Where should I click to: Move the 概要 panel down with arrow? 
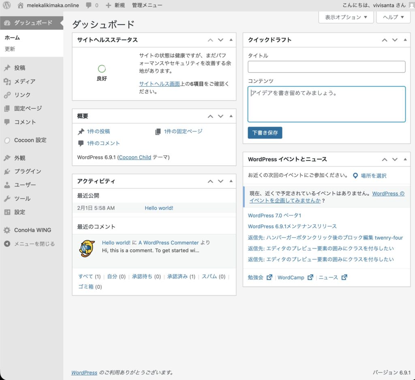coord(220,116)
